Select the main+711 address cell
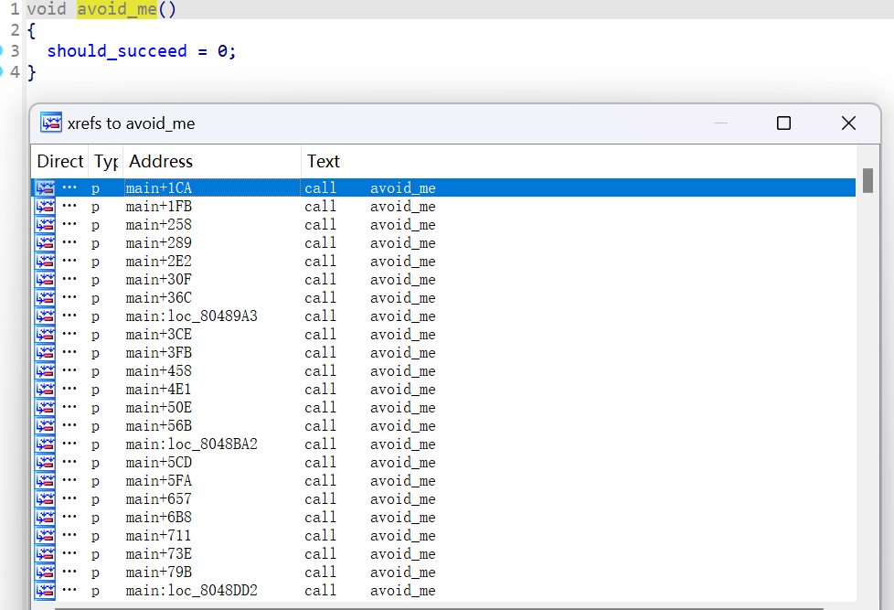 point(212,535)
